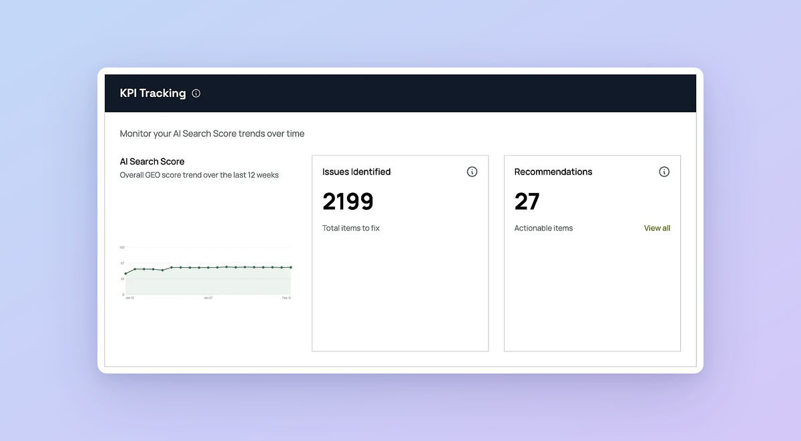Image resolution: width=801 pixels, height=441 pixels.
Task: Click the Jan 27 axis label
Action: pos(208,298)
